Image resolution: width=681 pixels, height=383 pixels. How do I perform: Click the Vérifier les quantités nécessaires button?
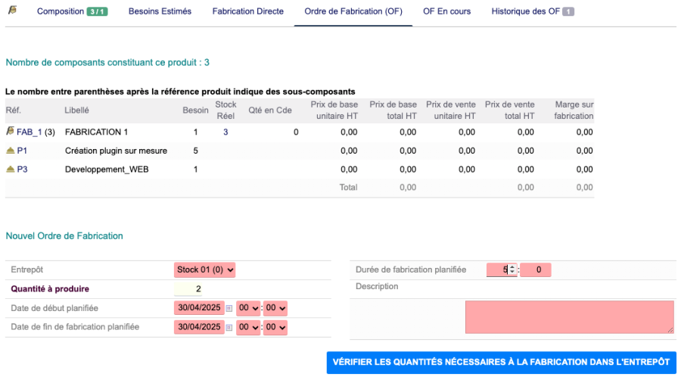501,363
